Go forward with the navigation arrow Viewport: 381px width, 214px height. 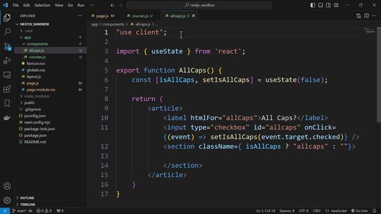[x=120, y=5]
